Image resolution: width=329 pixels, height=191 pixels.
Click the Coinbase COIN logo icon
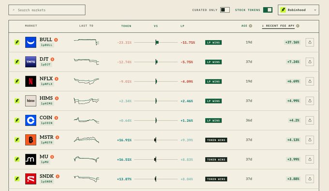coord(30,120)
